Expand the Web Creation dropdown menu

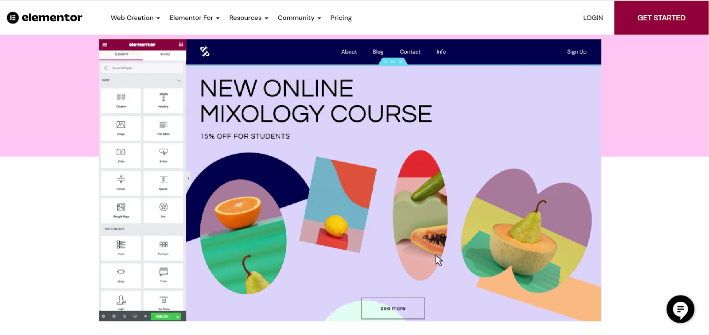[135, 18]
